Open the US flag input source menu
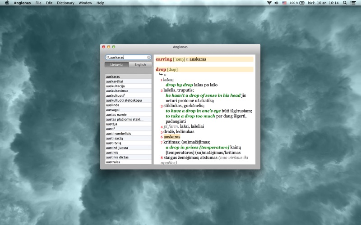The width and height of the screenshot is (361, 225). click(284, 3)
